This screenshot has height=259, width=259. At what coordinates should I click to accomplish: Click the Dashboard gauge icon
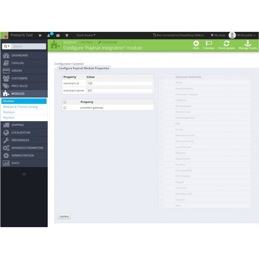coord(6,55)
